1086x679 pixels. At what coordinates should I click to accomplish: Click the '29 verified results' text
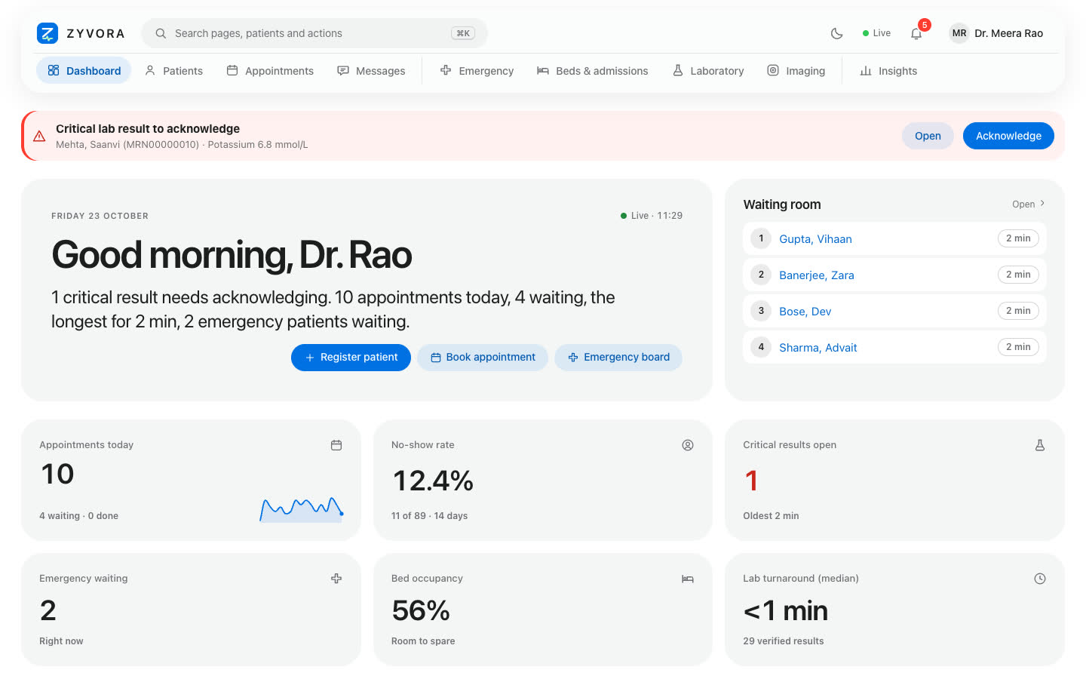783,641
